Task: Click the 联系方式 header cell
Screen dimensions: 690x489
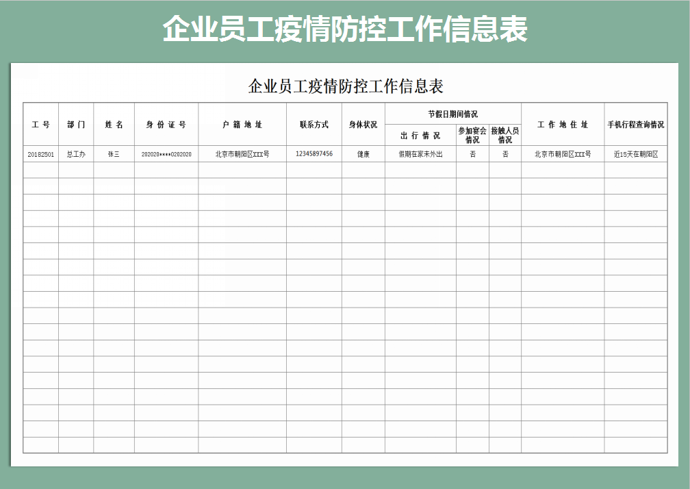Action: [315, 125]
